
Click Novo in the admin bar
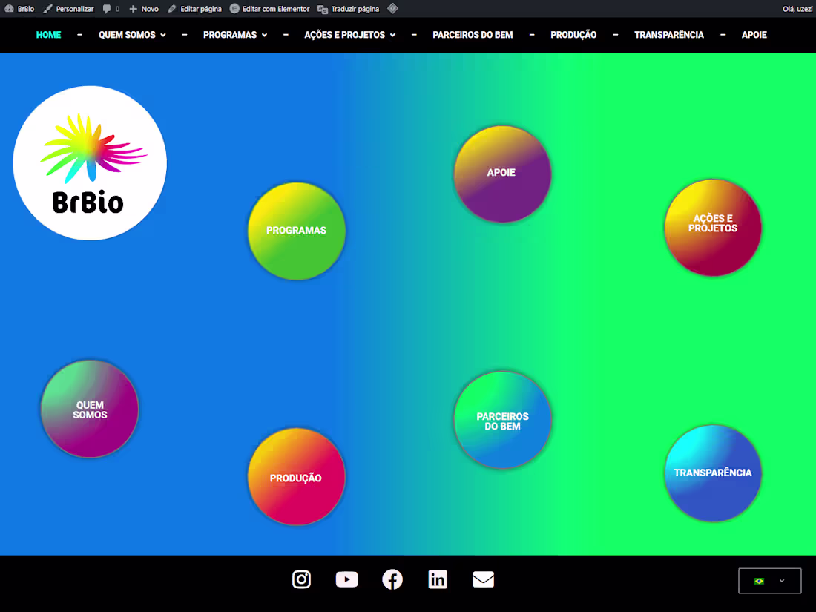(150, 9)
